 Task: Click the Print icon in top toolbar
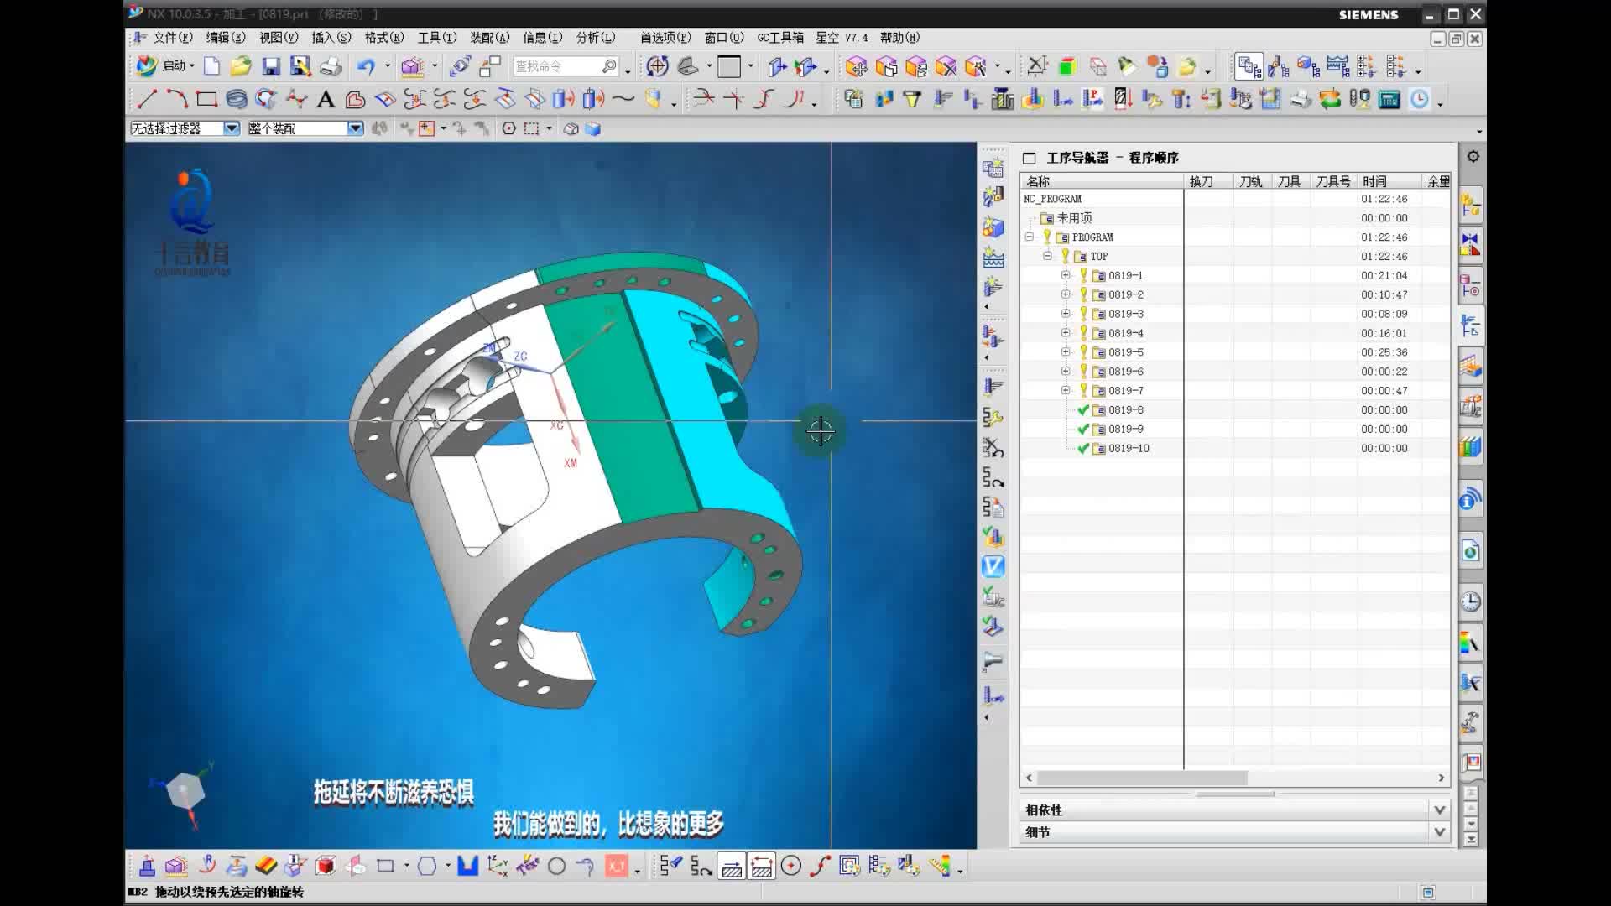[x=331, y=66]
